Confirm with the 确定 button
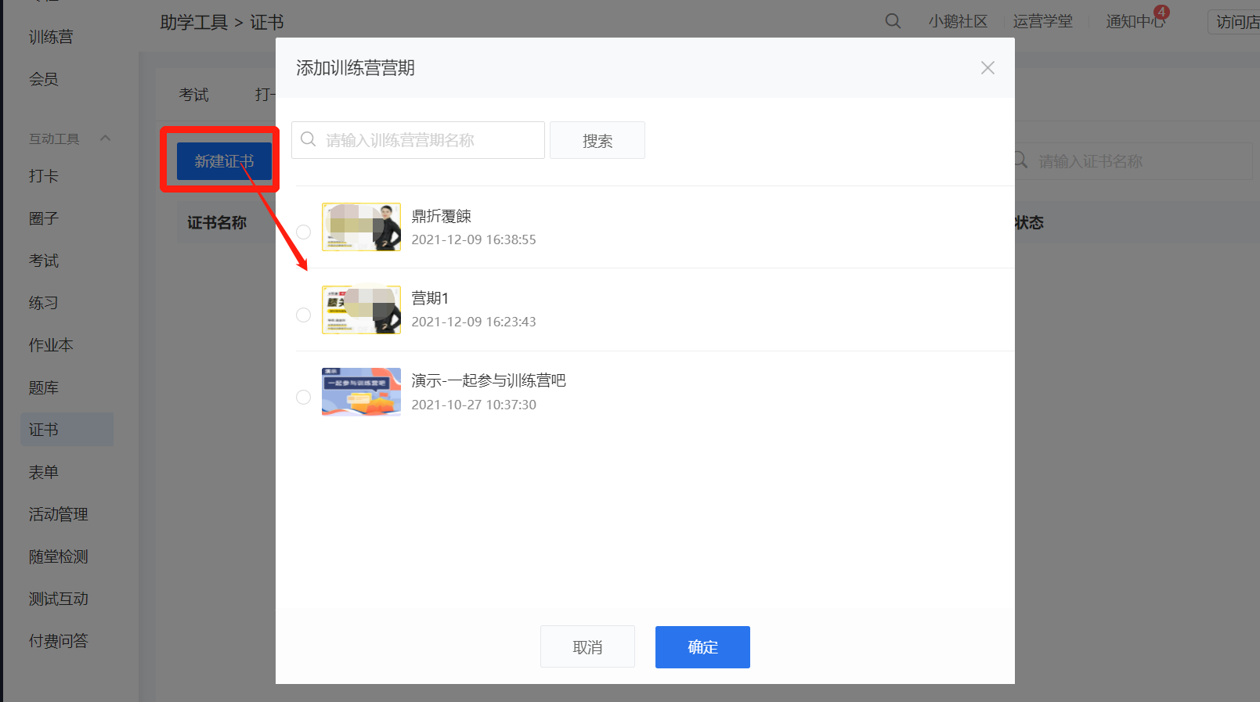1260x702 pixels. tap(702, 646)
